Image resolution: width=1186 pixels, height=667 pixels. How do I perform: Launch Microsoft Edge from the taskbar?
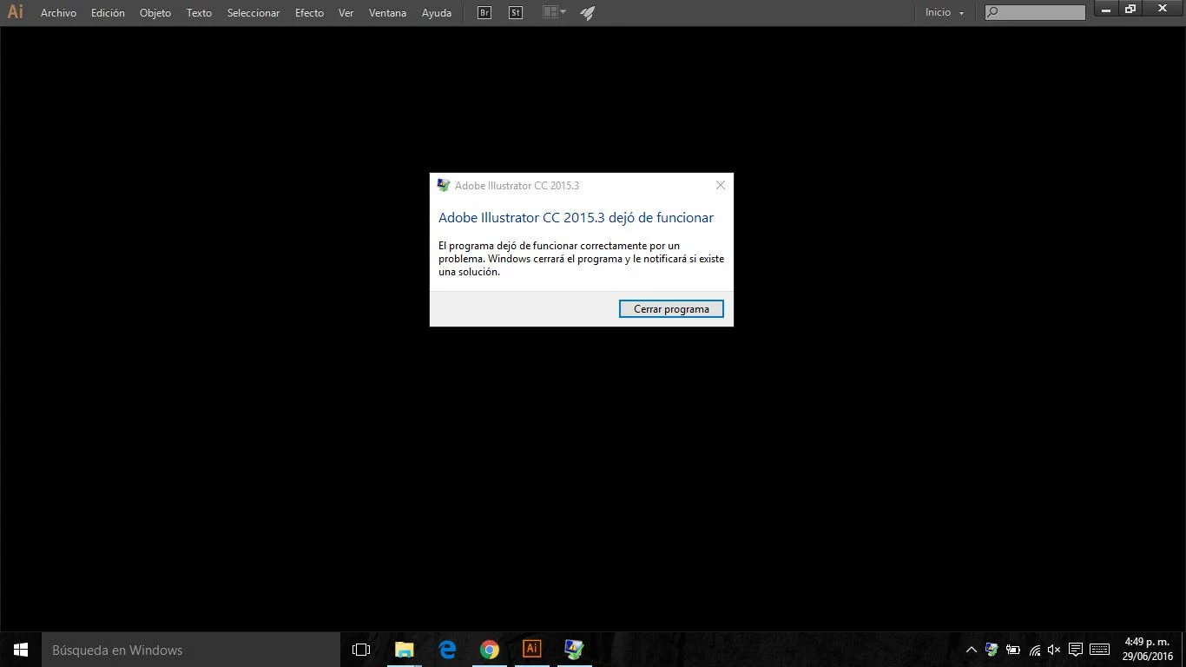pyautogui.click(x=447, y=650)
